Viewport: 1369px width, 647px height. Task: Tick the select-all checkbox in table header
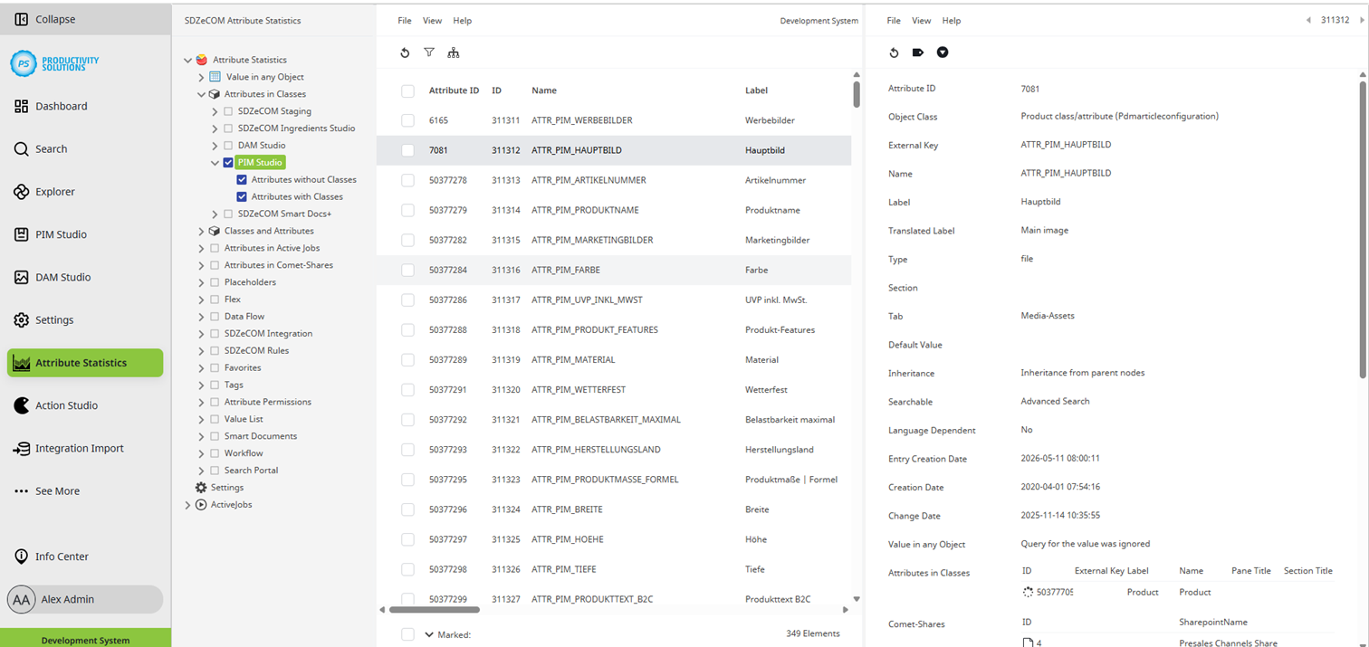click(x=407, y=90)
